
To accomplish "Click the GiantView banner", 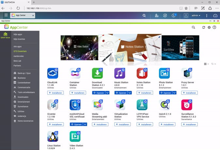I will pos(181,48).
